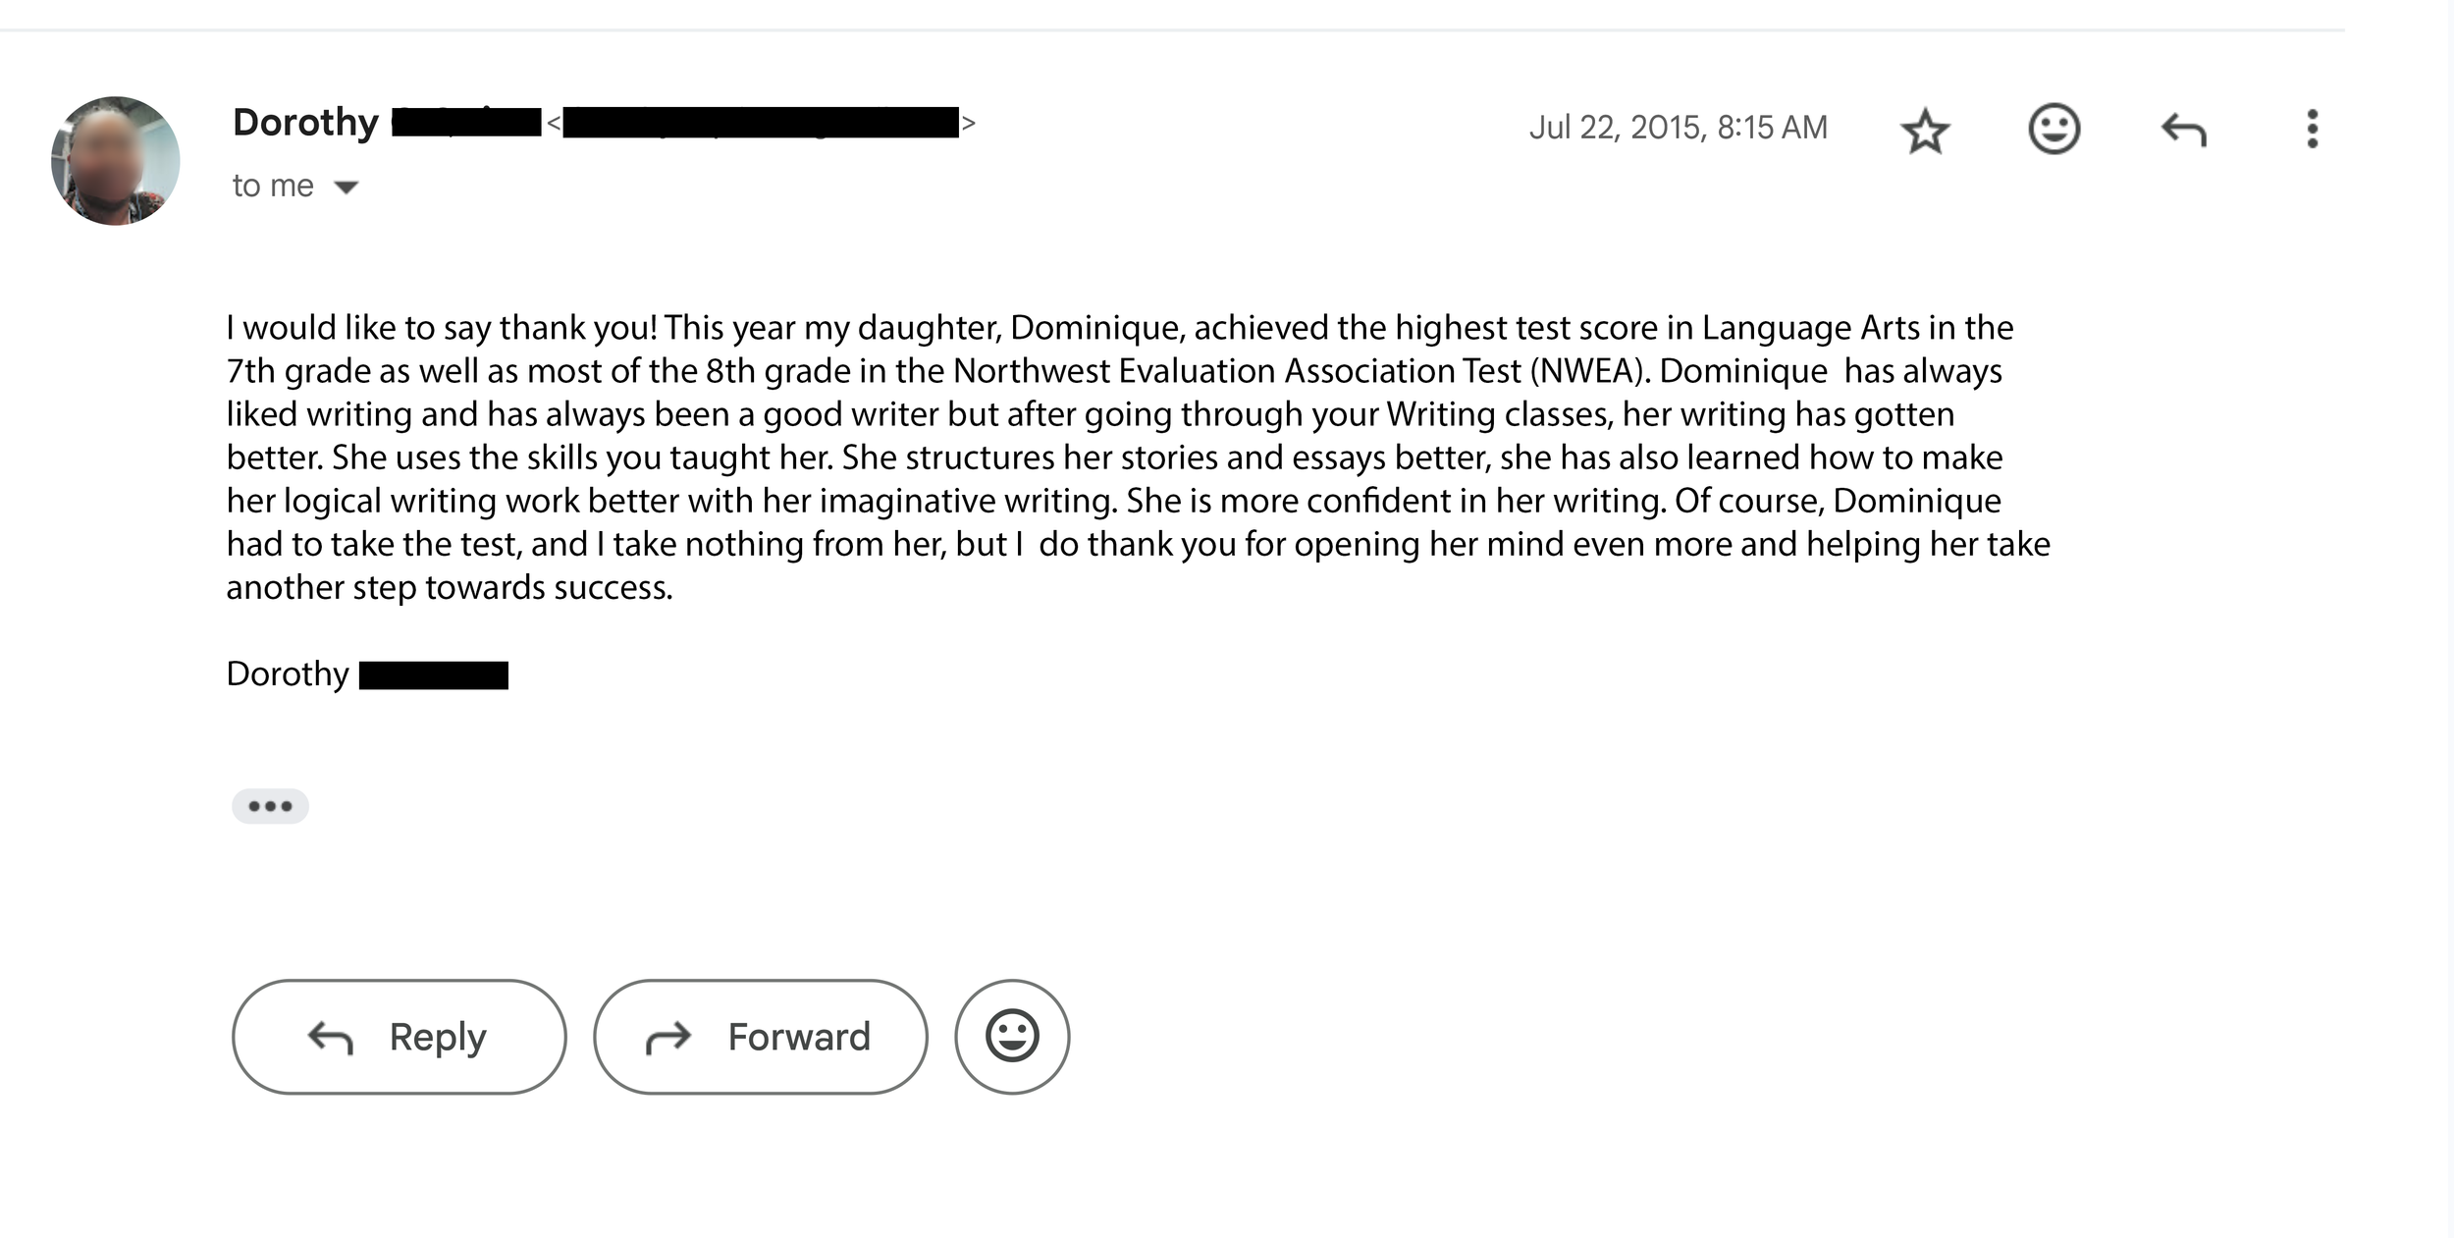Click the Reply button below the message
This screenshot has height=1238, width=2454.
pyautogui.click(x=400, y=1037)
